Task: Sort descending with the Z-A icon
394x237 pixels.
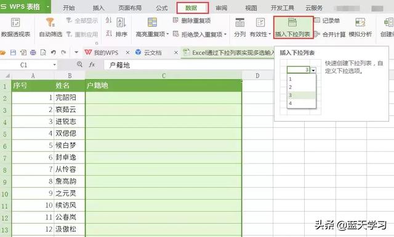Action: point(108,33)
